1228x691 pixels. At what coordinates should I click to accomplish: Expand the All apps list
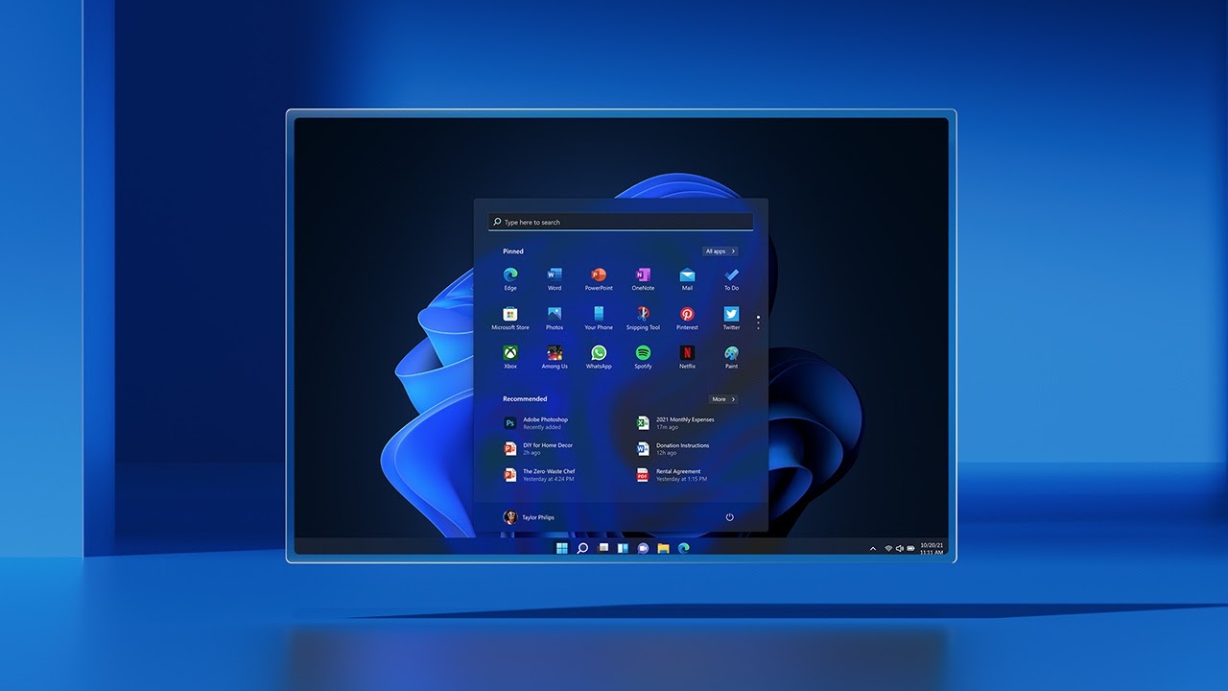coord(720,250)
